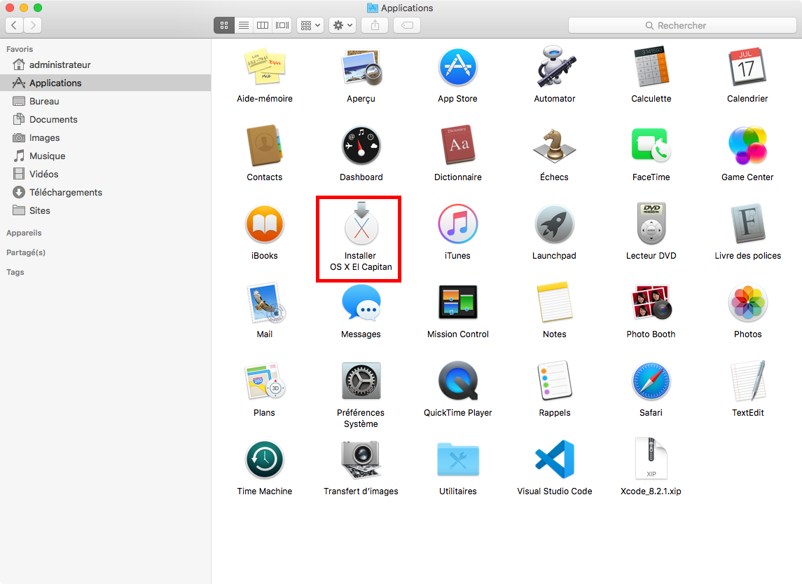Image resolution: width=802 pixels, height=584 pixels.
Task: Select the Xcode_8.2.1.xip archive file
Action: click(x=651, y=460)
